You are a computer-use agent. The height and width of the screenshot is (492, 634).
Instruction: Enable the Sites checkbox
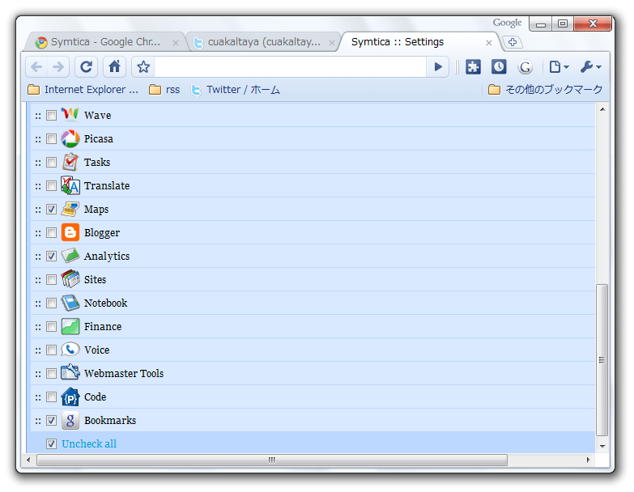point(51,279)
